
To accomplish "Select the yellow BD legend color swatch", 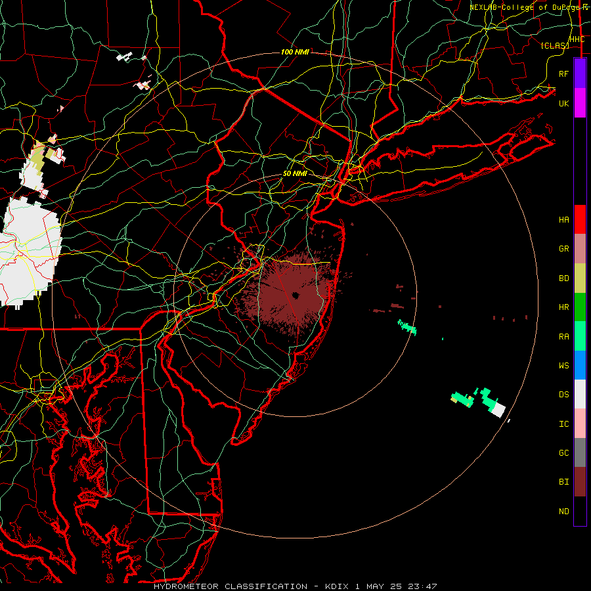I will tap(580, 278).
